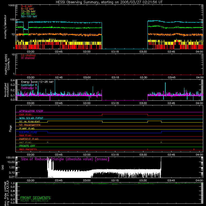Select the SAA_FLAG label
The width and height of the screenshot is (206, 206).
click(x=25, y=135)
